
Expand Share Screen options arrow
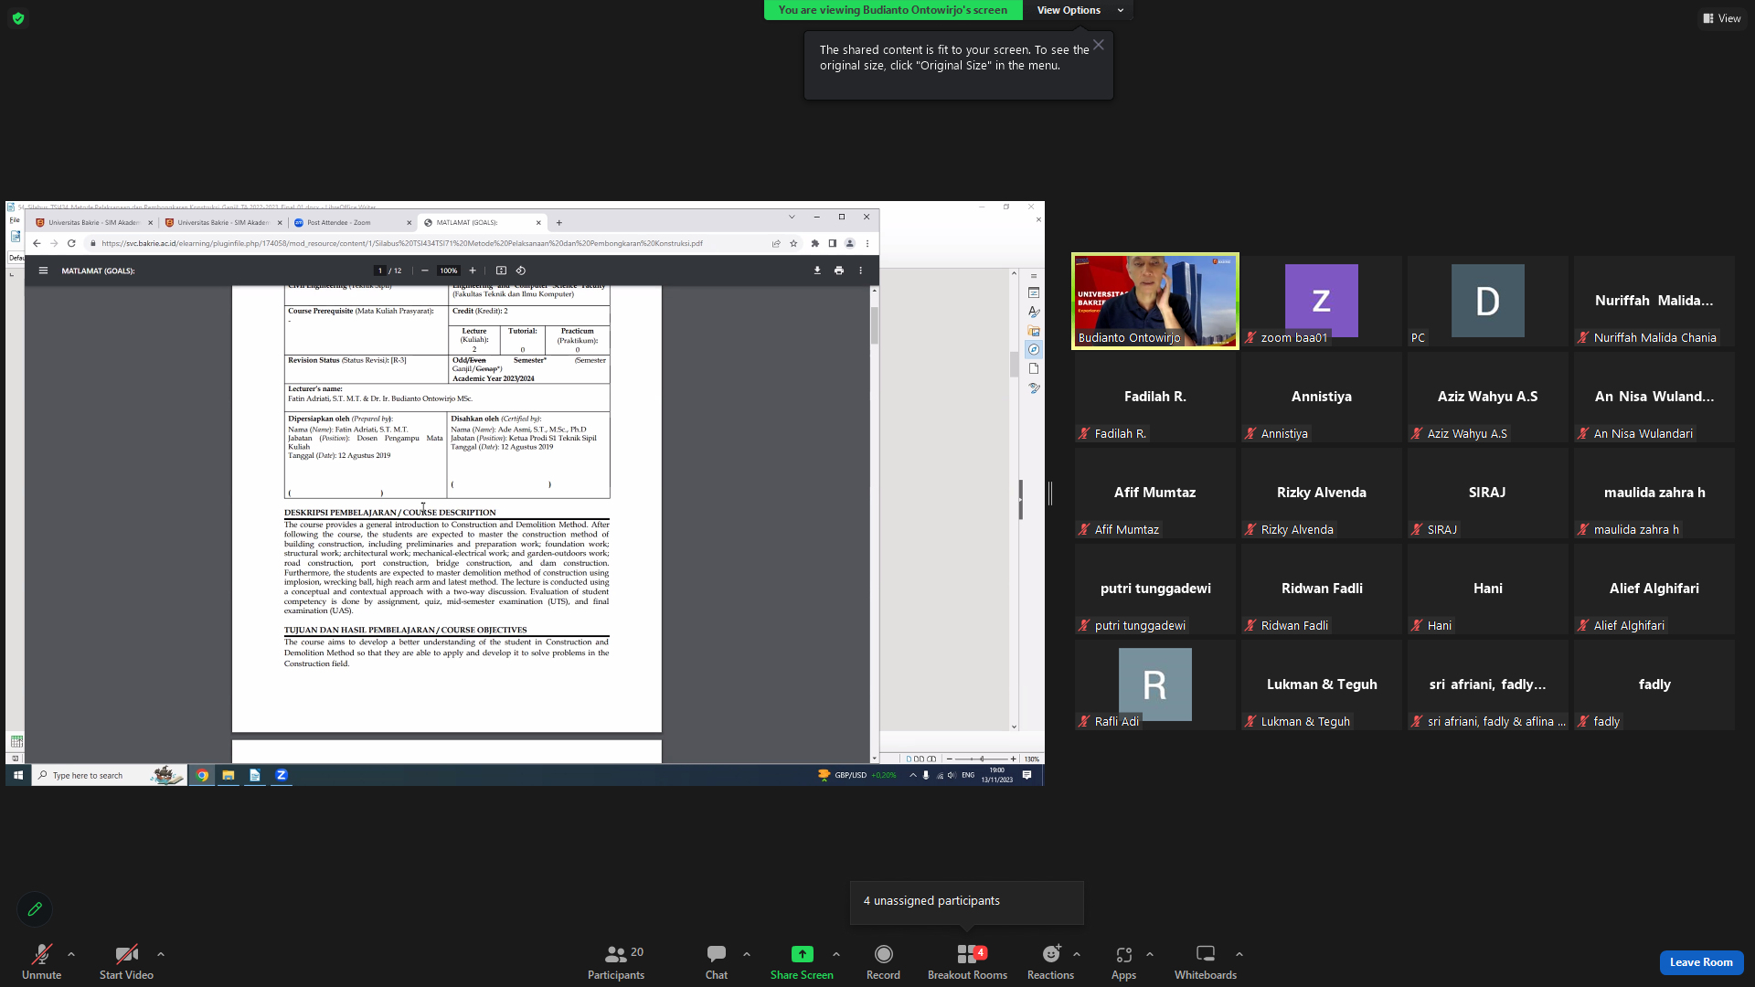pos(836,954)
